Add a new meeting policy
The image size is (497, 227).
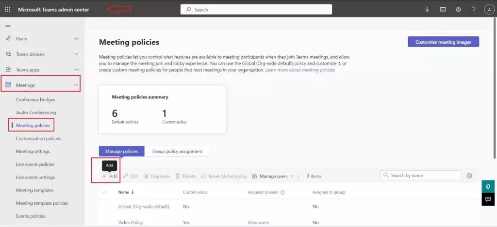(x=110, y=176)
